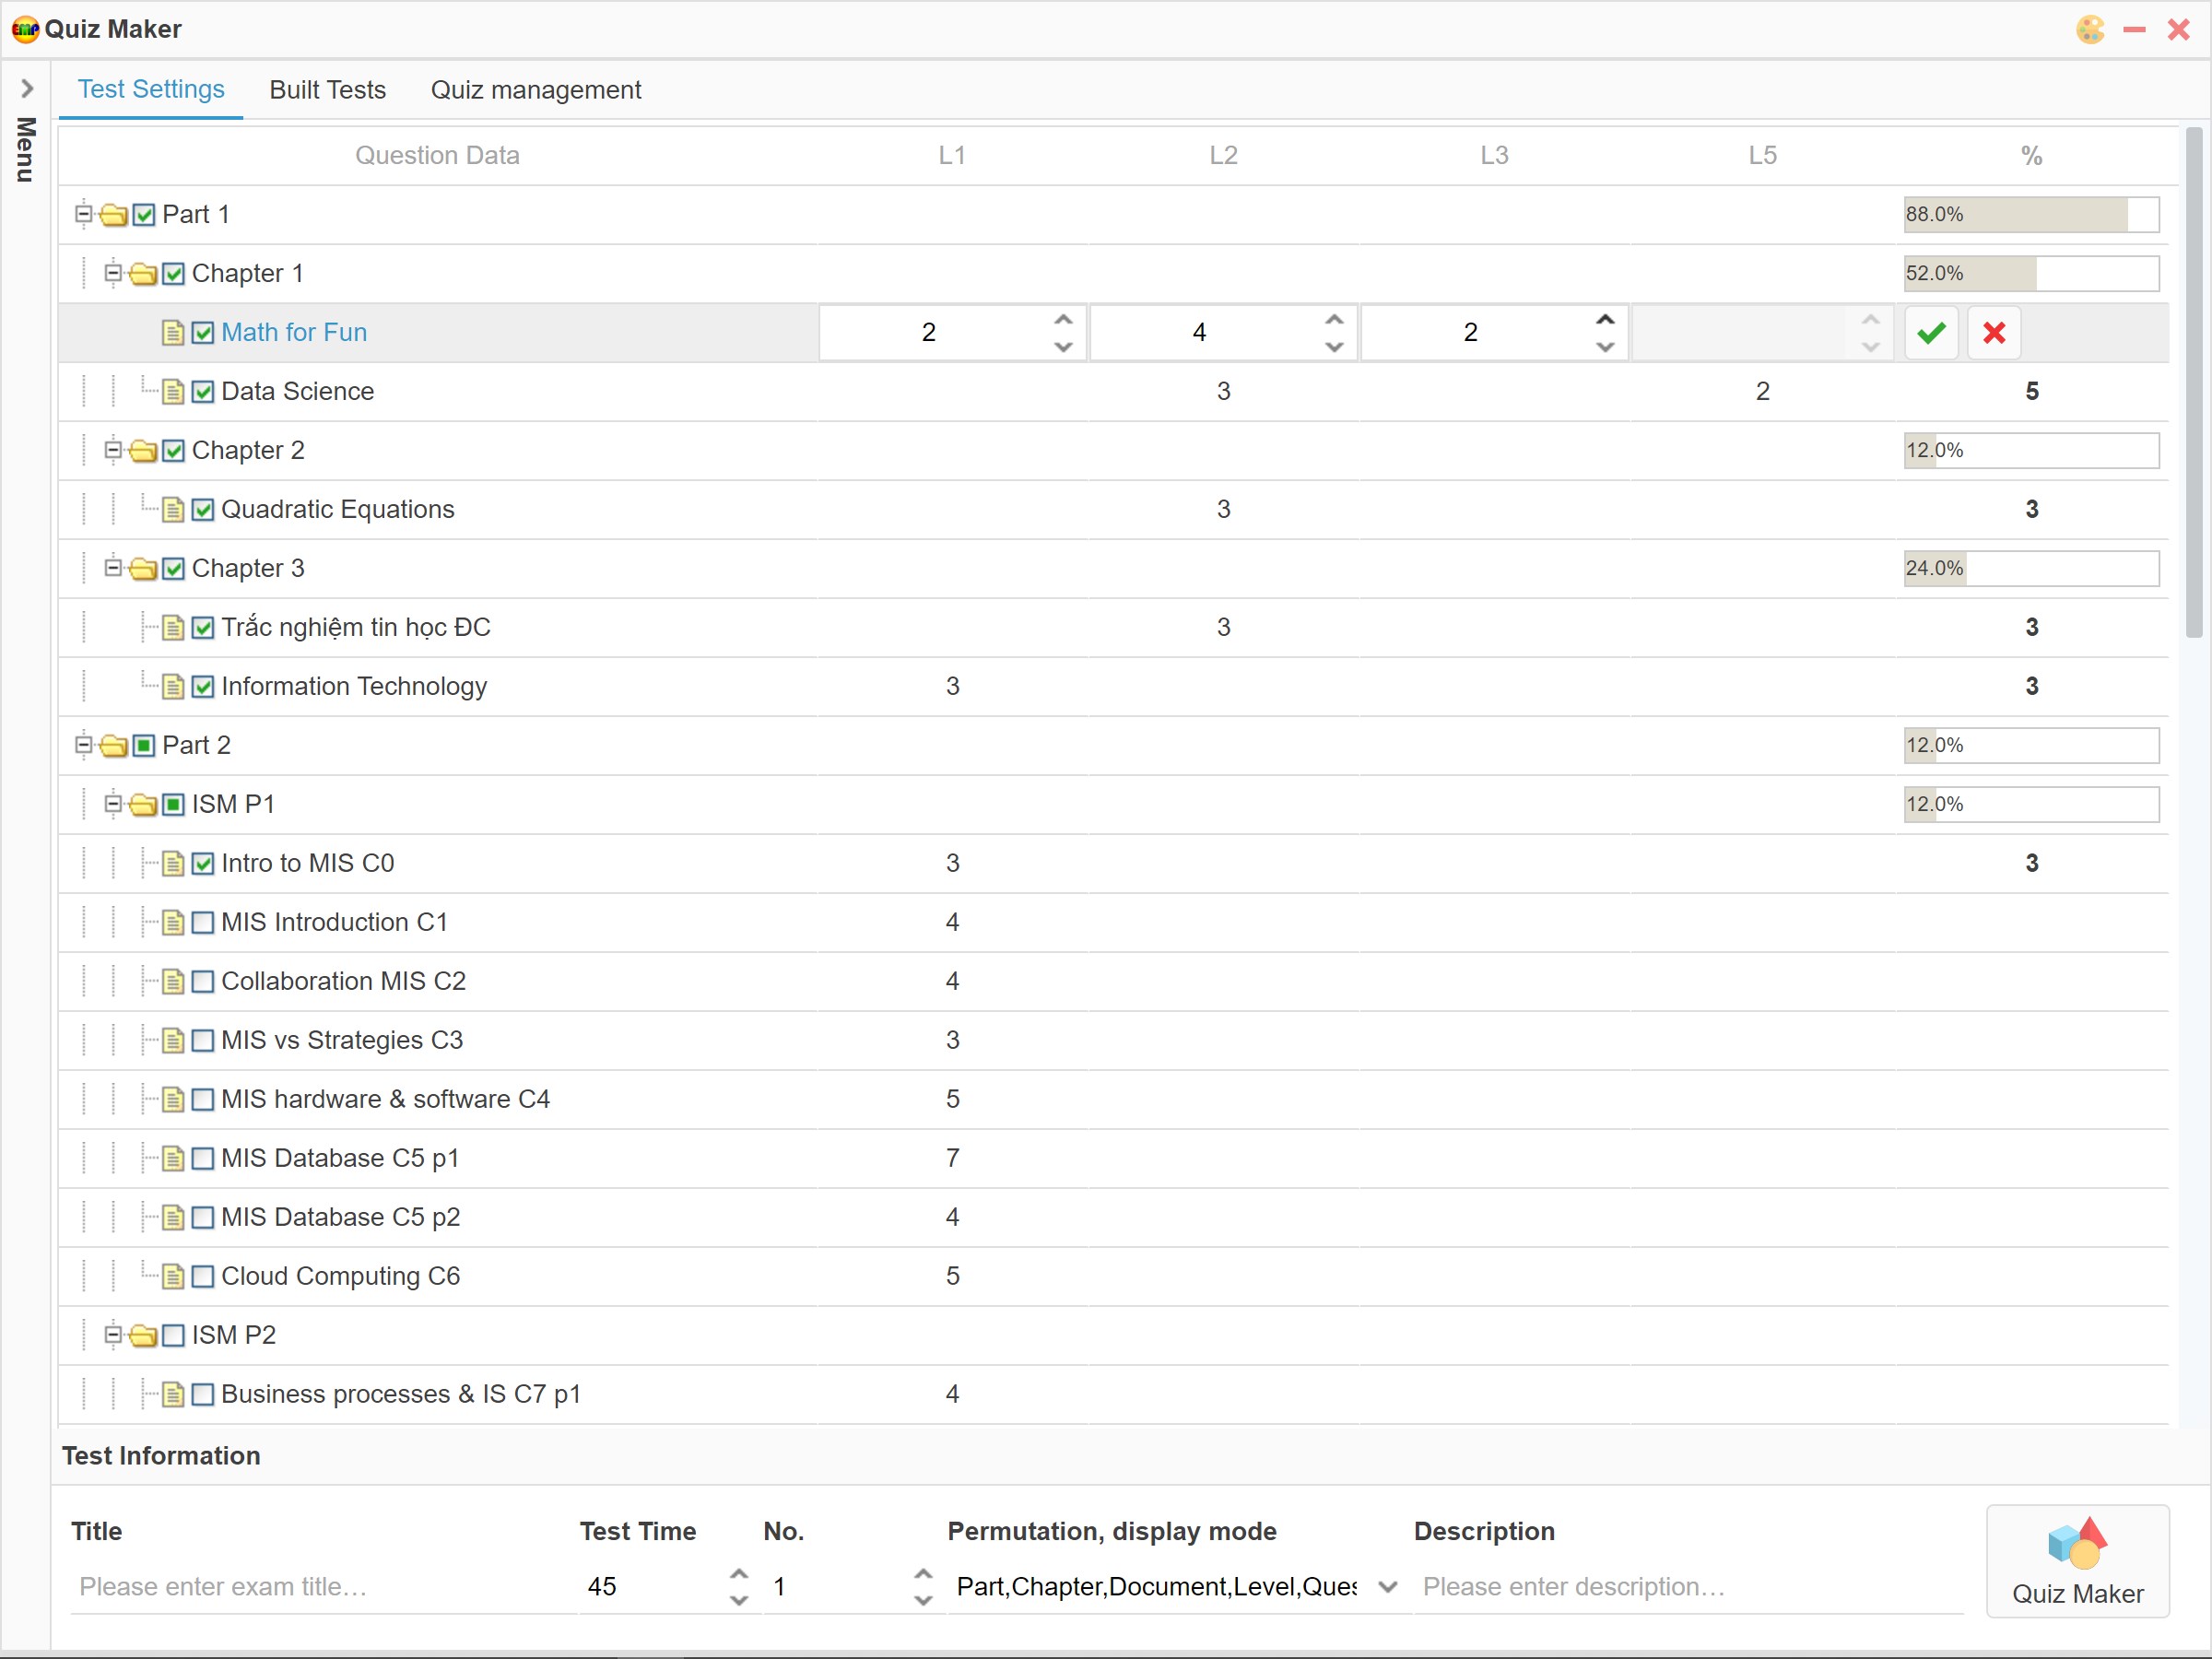Image resolution: width=2212 pixels, height=1659 pixels.
Task: Click the Data Science document icon
Action: [173, 392]
